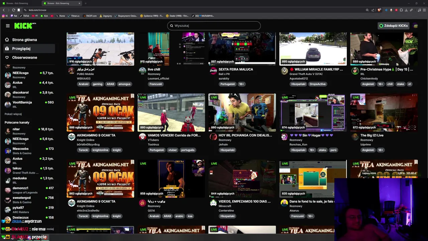Click the stake tag under Pre-Christmas Hype
The width and height of the screenshot is (428, 241).
(x=400, y=84)
